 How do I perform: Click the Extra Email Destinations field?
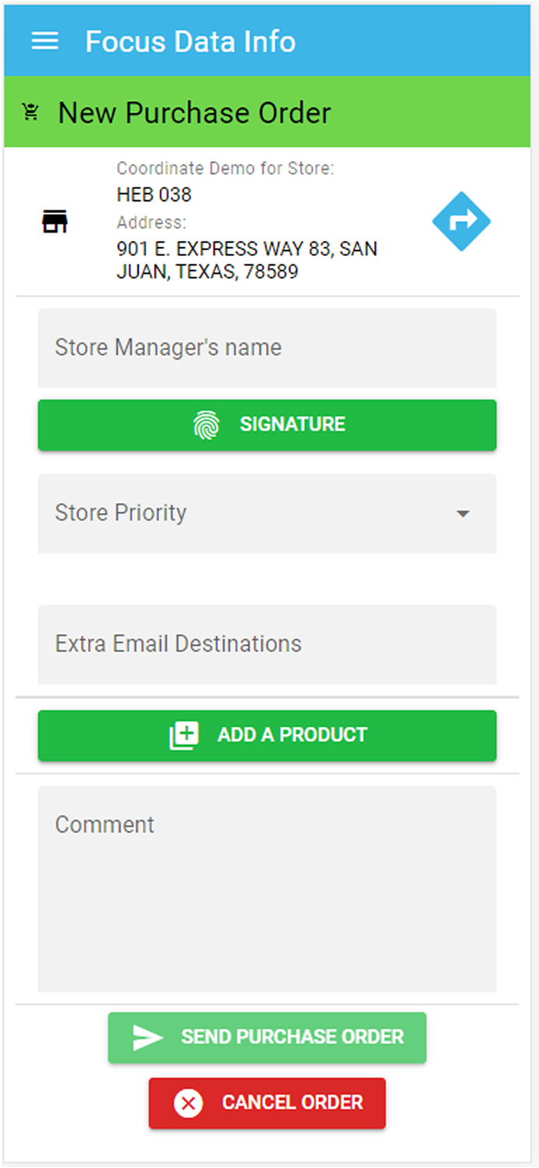[x=267, y=644]
